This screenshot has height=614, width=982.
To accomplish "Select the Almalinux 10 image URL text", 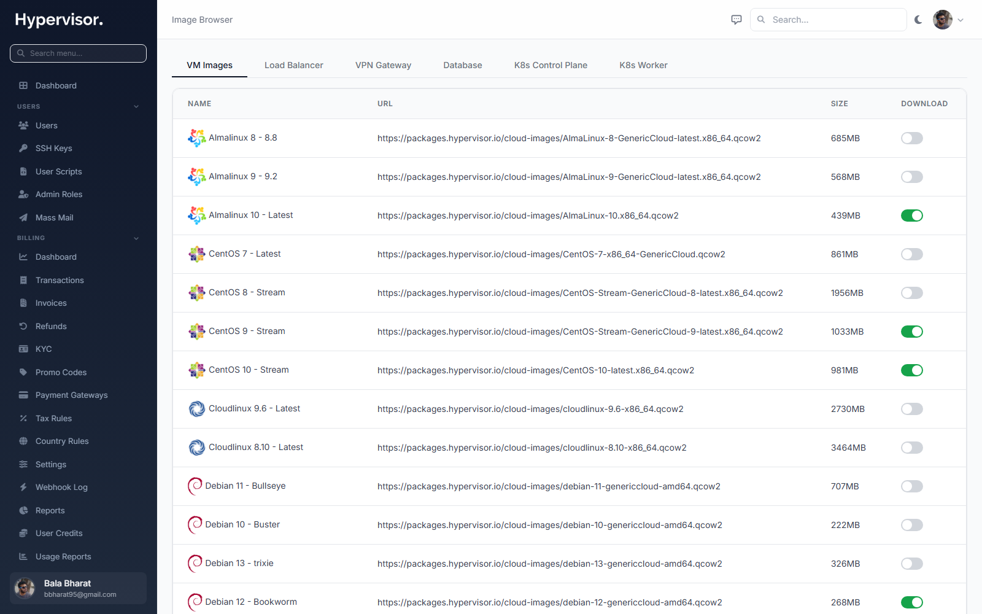I will click(x=528, y=216).
